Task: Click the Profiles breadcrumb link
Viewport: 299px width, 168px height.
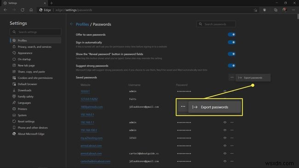Action: tap(82, 24)
